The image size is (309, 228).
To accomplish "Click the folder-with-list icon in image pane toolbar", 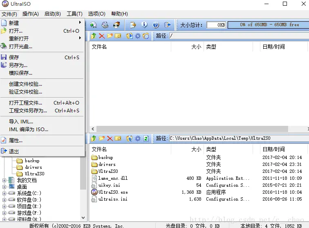I will [146, 36].
